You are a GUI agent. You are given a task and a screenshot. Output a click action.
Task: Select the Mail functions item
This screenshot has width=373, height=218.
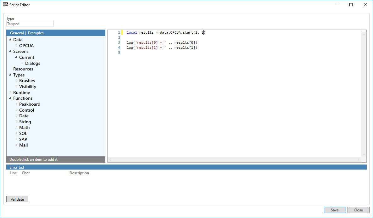(23, 145)
